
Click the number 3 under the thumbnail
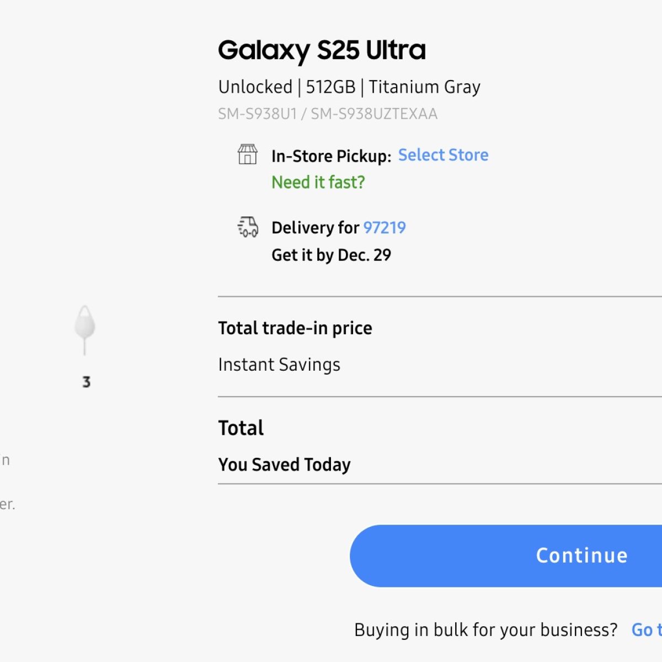(86, 382)
